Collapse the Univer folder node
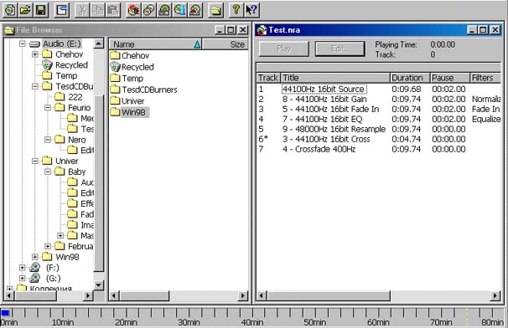 click(x=35, y=161)
